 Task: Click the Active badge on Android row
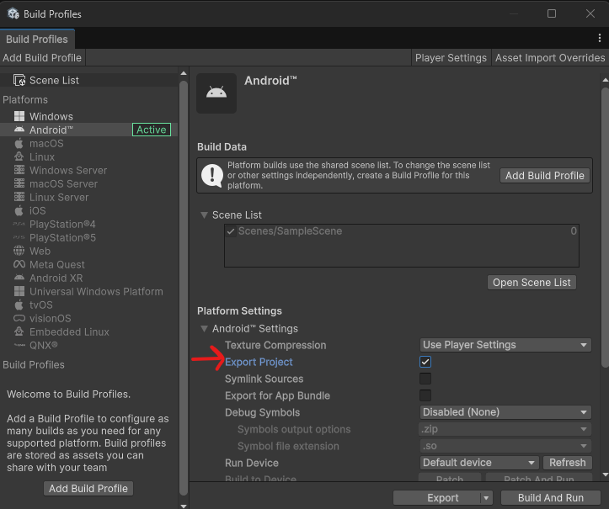pos(152,130)
